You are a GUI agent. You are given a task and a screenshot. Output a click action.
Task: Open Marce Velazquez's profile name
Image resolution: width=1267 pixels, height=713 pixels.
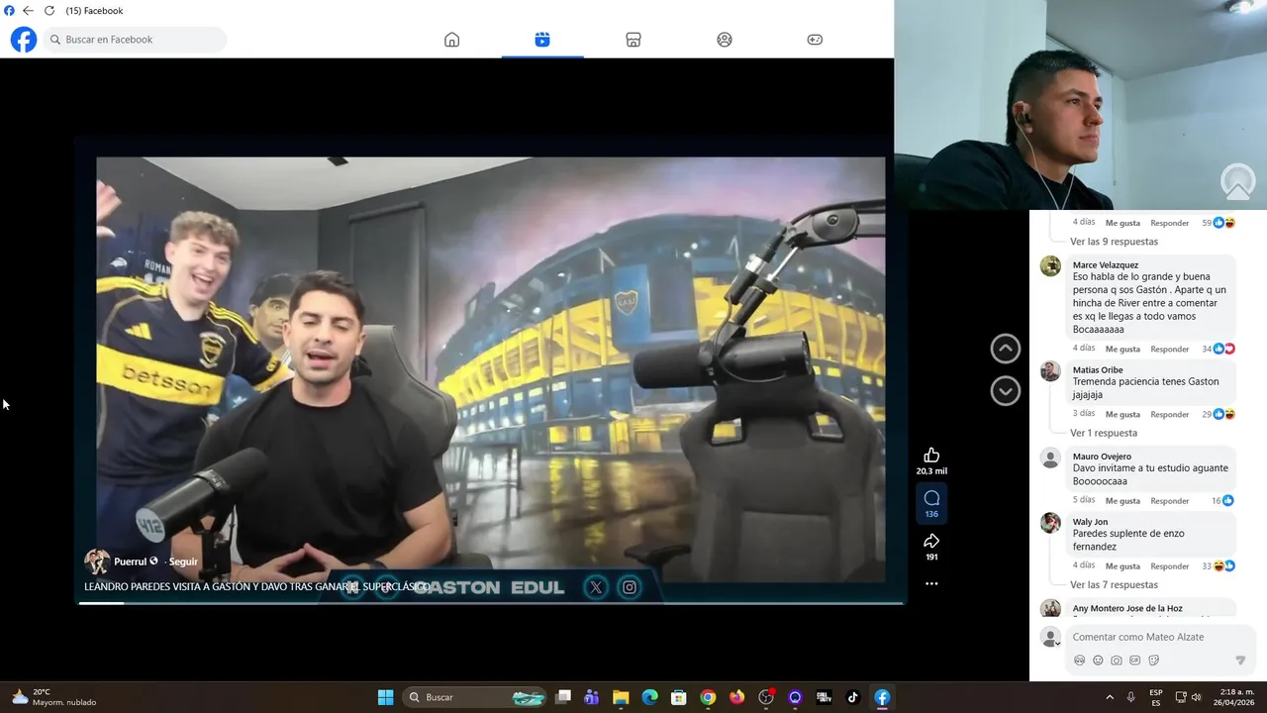(1106, 264)
